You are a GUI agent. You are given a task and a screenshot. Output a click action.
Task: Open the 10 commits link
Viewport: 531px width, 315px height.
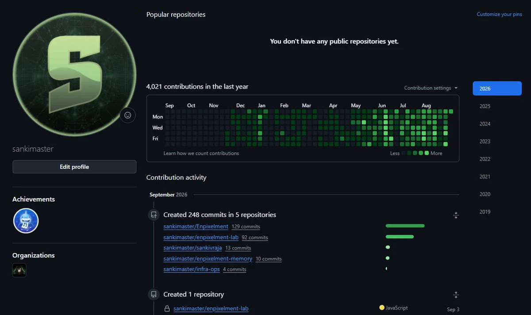(x=269, y=259)
